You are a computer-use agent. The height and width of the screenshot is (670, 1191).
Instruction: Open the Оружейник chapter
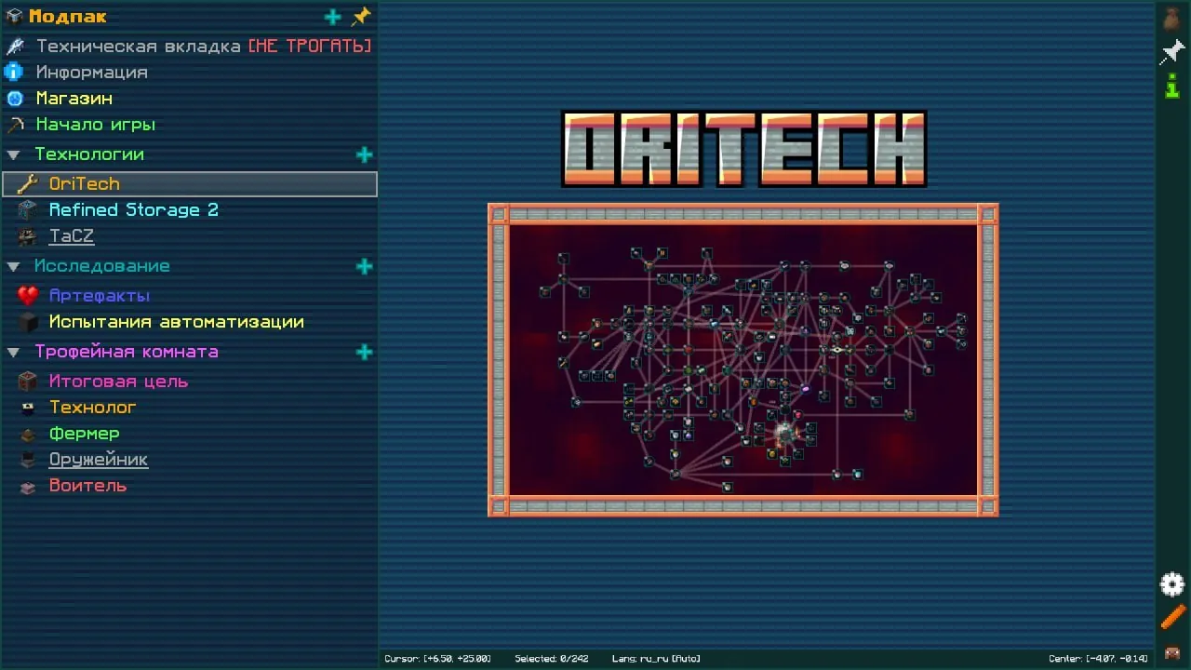click(x=189, y=460)
